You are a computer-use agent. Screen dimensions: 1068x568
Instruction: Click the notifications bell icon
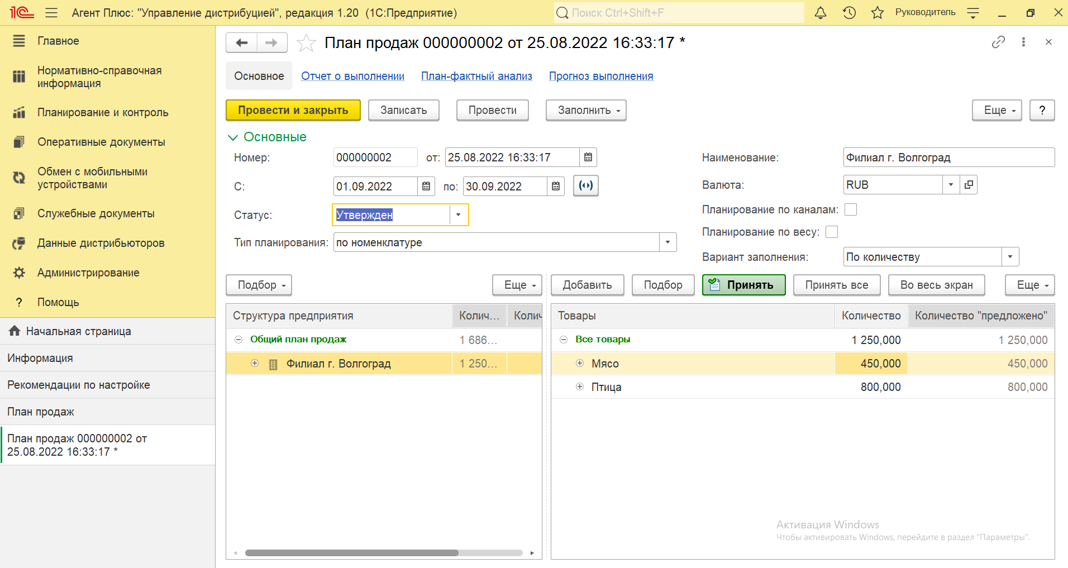pyautogui.click(x=820, y=13)
